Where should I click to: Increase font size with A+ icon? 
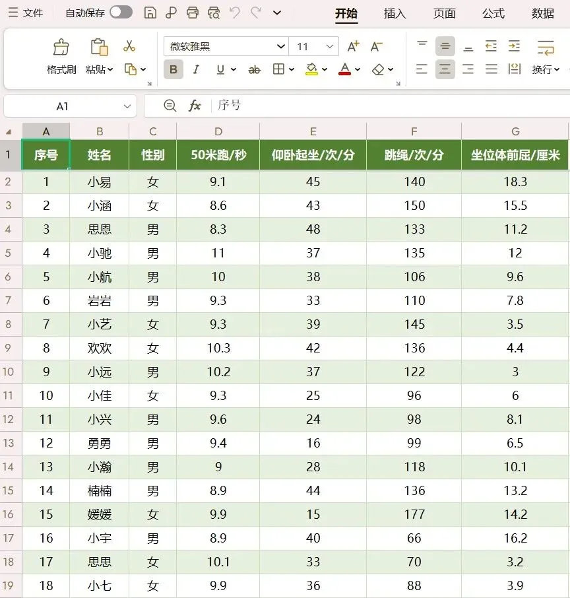pos(354,46)
